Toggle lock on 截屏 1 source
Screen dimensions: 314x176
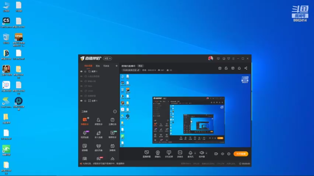coord(85,72)
